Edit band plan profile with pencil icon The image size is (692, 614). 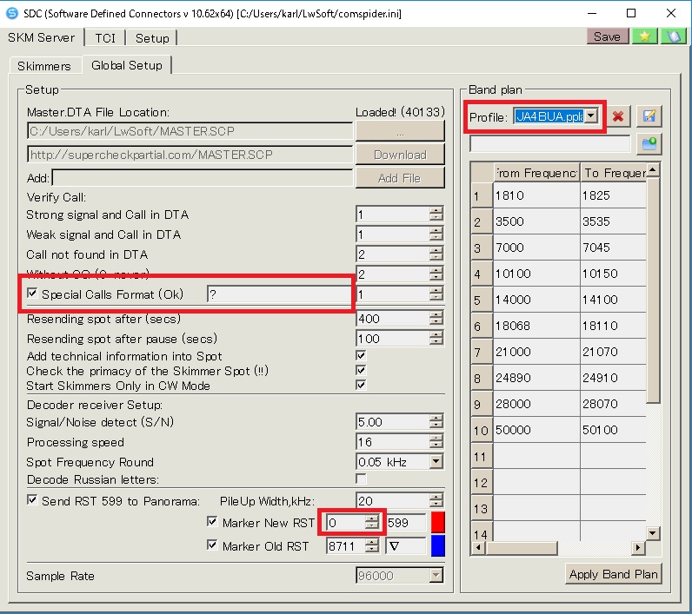point(649,116)
